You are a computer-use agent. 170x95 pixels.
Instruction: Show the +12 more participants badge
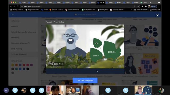pos(6,90)
